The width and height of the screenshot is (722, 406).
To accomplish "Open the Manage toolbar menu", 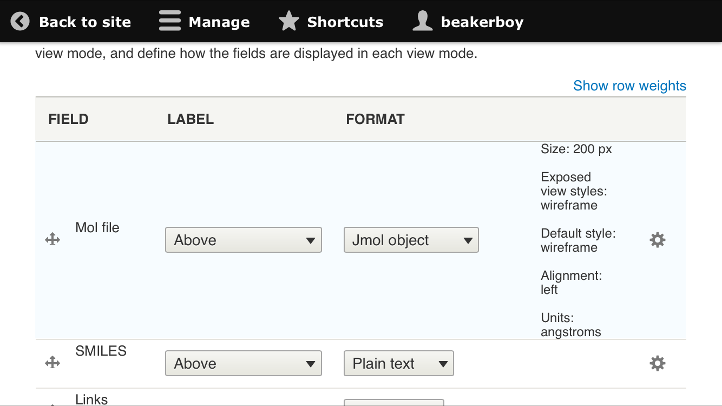I will (219, 22).
